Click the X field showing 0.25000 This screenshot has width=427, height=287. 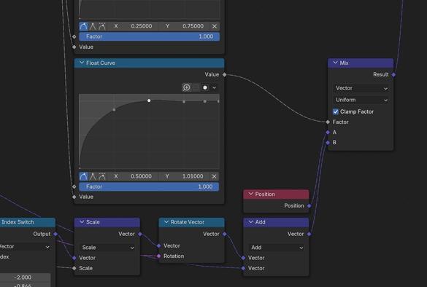coord(133,26)
